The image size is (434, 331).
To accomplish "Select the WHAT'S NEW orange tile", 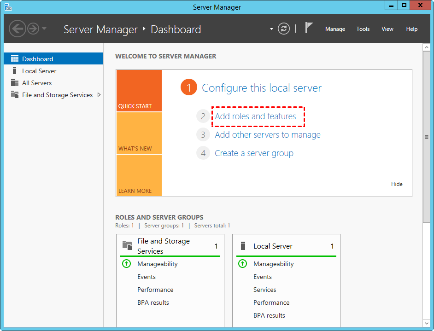I will (139, 133).
